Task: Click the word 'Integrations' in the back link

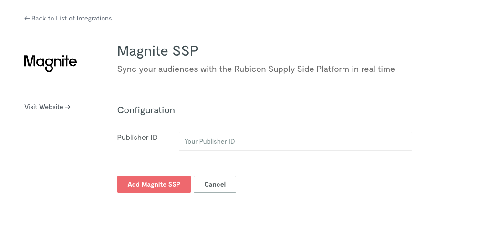Action: [x=94, y=19]
